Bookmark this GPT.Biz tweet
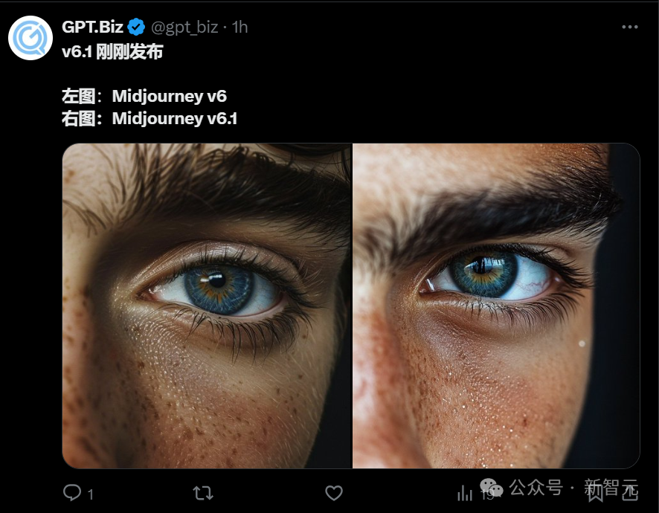The height and width of the screenshot is (513, 659). 595,492
